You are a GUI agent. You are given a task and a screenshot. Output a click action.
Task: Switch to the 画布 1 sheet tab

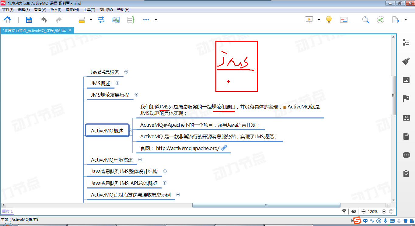[7, 211]
